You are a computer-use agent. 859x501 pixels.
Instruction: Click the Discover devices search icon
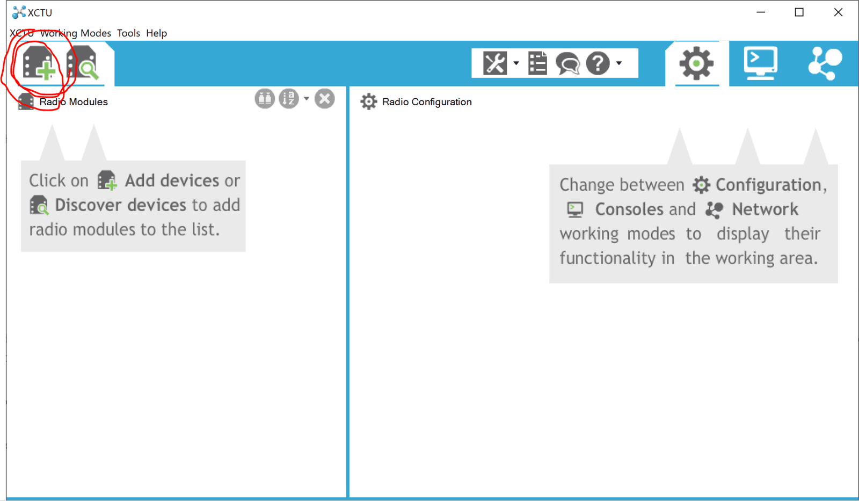(83, 63)
